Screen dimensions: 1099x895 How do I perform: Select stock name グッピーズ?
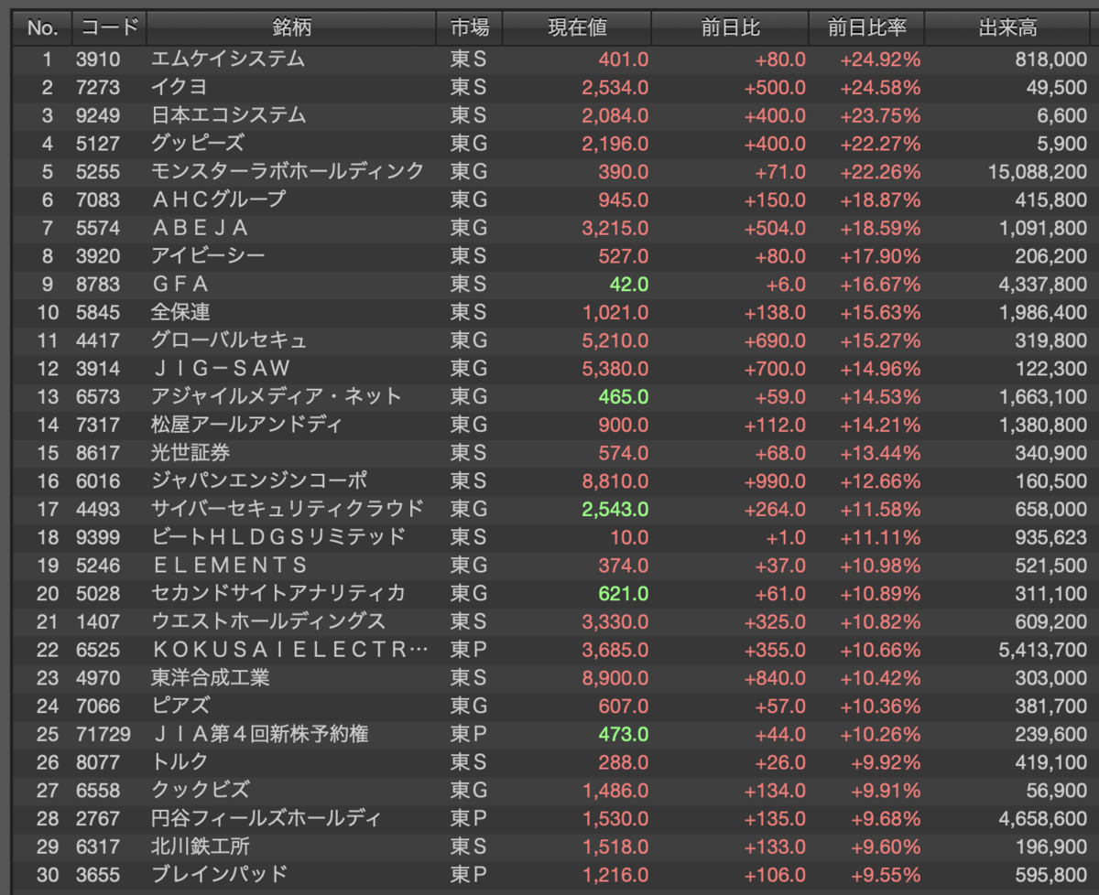[x=199, y=144]
